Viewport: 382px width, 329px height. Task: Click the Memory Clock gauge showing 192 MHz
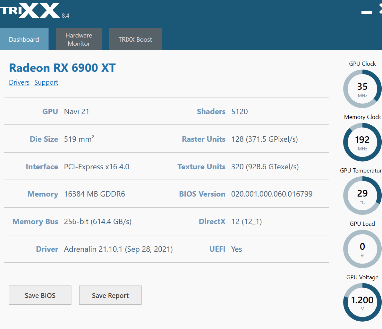point(362,142)
